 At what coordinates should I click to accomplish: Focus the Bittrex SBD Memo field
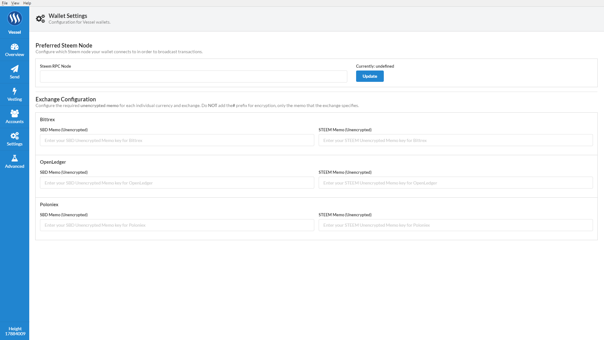(177, 140)
